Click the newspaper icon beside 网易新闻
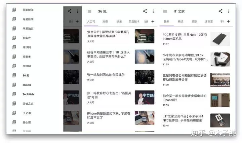Screen dimensions: 242x143 pos(14,19)
